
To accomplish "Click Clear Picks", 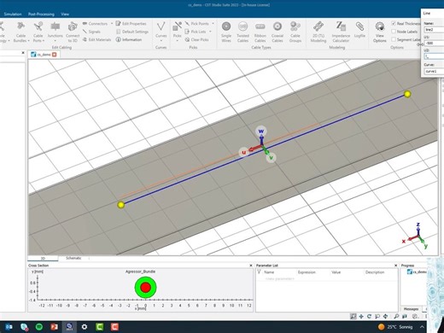I will (x=196, y=39).
